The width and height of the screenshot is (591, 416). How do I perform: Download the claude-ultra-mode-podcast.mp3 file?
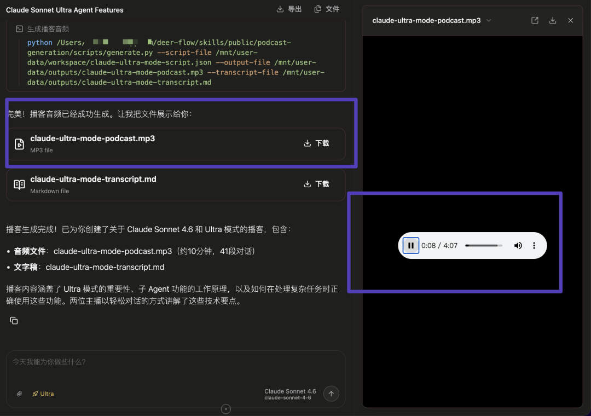tap(316, 143)
